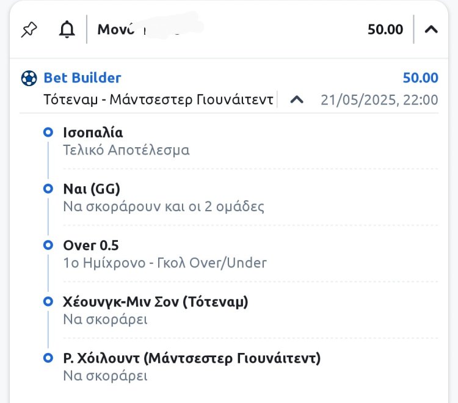Click the Ρ. Χόιλουντ selection bullet
The height and width of the screenshot is (403, 458).
tap(48, 358)
